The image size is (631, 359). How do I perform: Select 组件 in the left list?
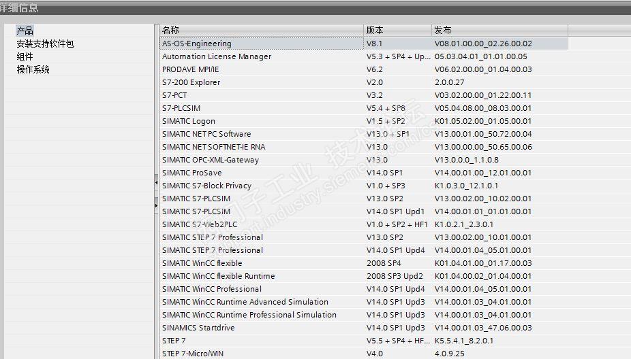25,56
